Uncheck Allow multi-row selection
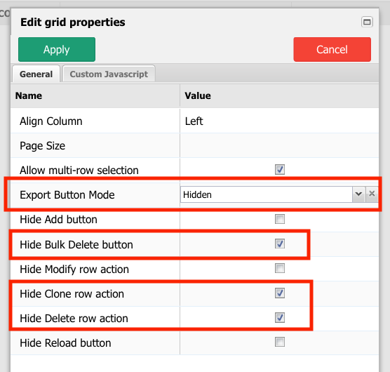 (280, 170)
